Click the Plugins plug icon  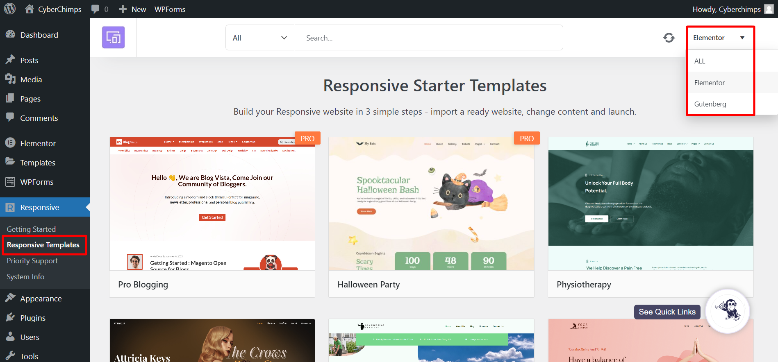pos(10,317)
